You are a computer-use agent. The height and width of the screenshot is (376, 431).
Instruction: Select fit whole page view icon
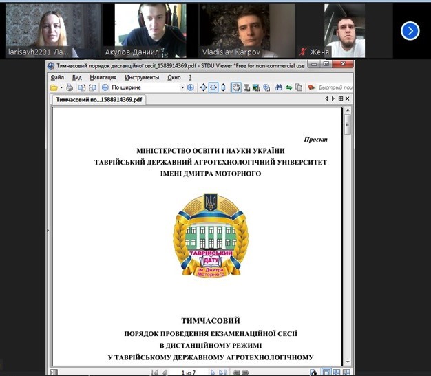point(203,87)
